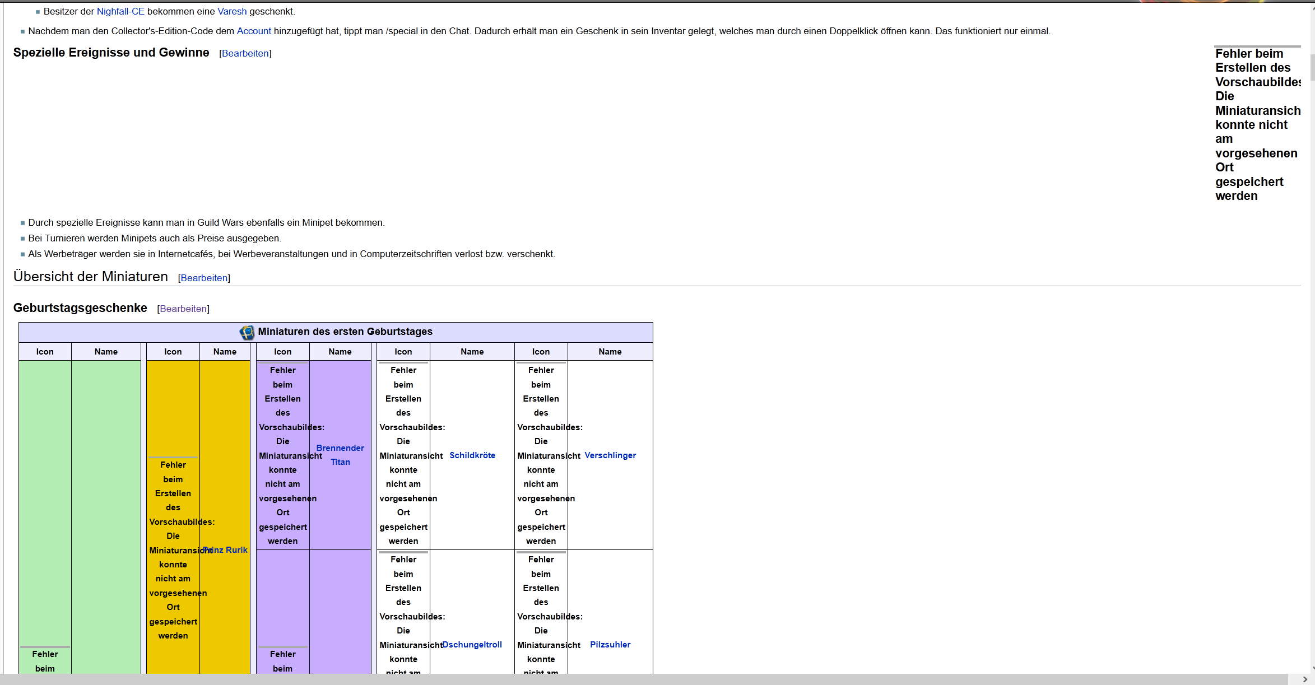The width and height of the screenshot is (1315, 685).
Task: Open the Pilzsuhler link
Action: pos(610,645)
